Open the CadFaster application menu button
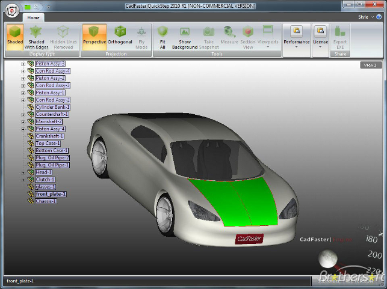 click(12, 10)
